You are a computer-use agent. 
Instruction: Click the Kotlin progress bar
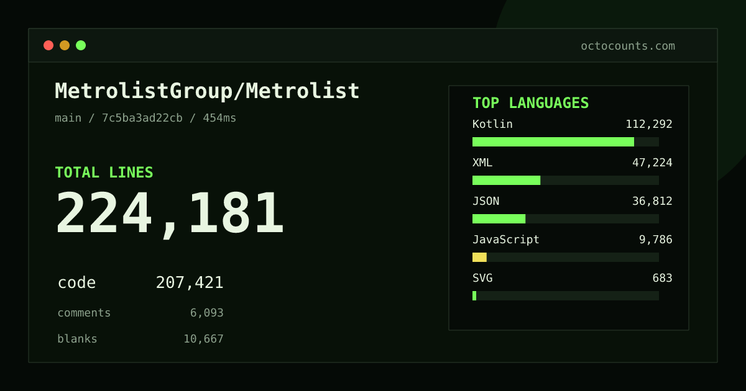(x=566, y=142)
